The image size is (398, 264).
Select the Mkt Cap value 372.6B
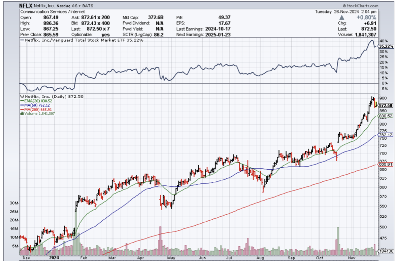(x=156, y=17)
